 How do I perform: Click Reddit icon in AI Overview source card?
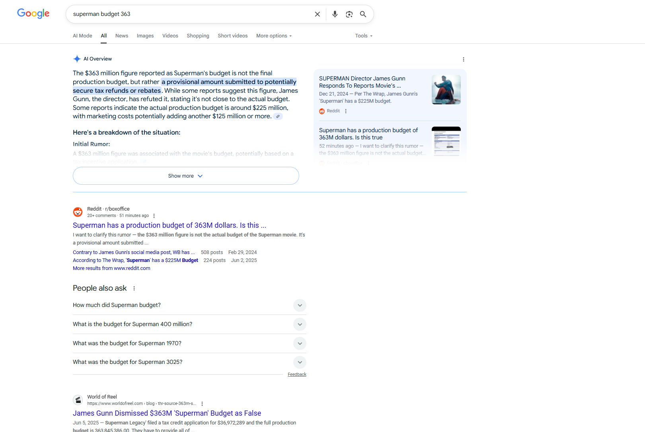(322, 111)
